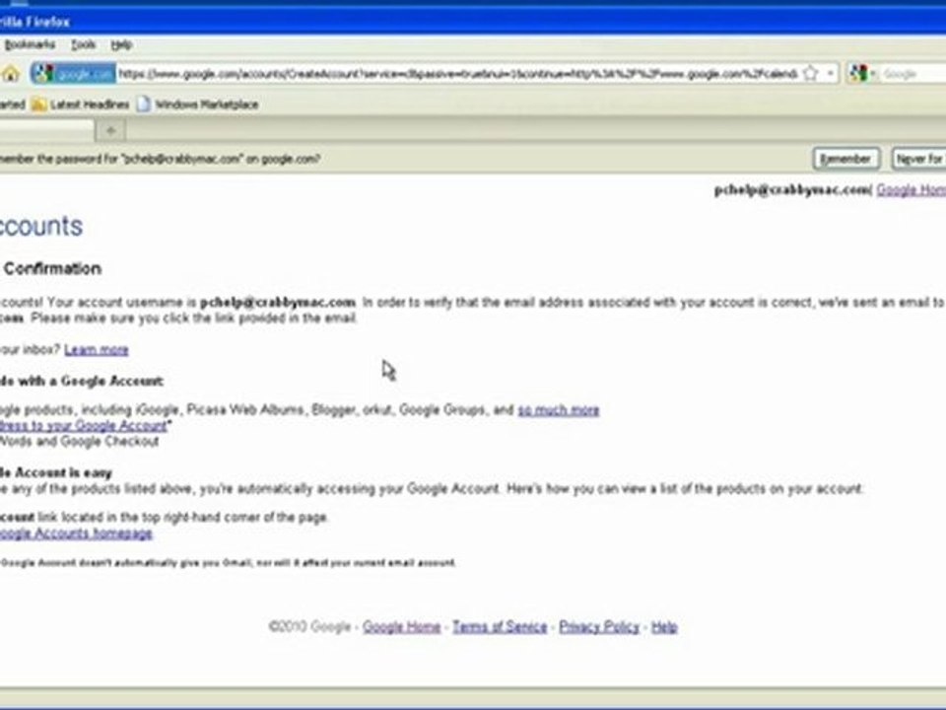The height and width of the screenshot is (710, 946).
Task: Open Google Accounts homepage link
Action: (x=76, y=533)
